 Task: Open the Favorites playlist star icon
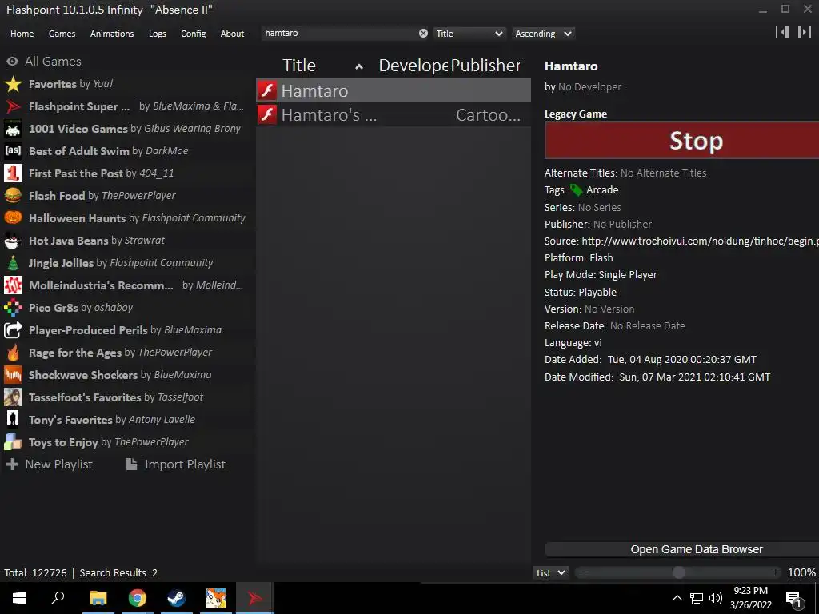[x=13, y=84]
